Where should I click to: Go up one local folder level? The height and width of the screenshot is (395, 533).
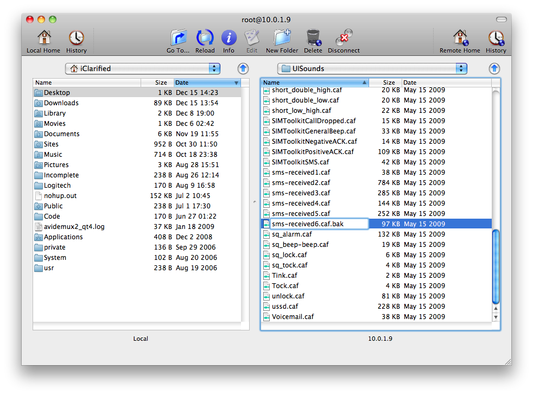click(x=243, y=68)
